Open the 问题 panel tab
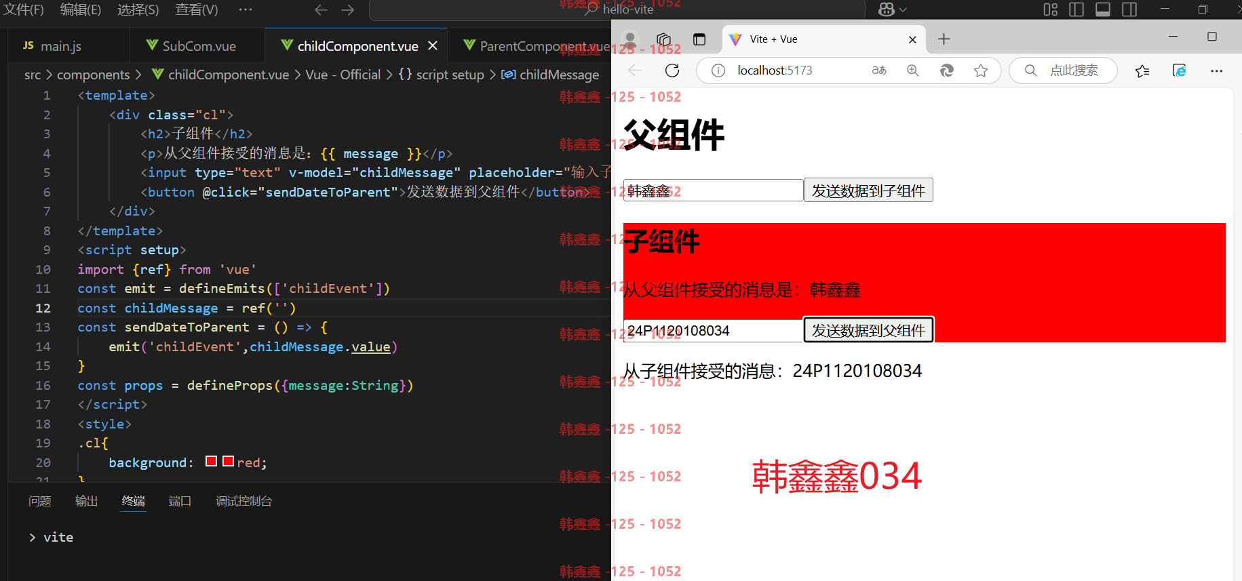The height and width of the screenshot is (581, 1242). (x=40, y=501)
